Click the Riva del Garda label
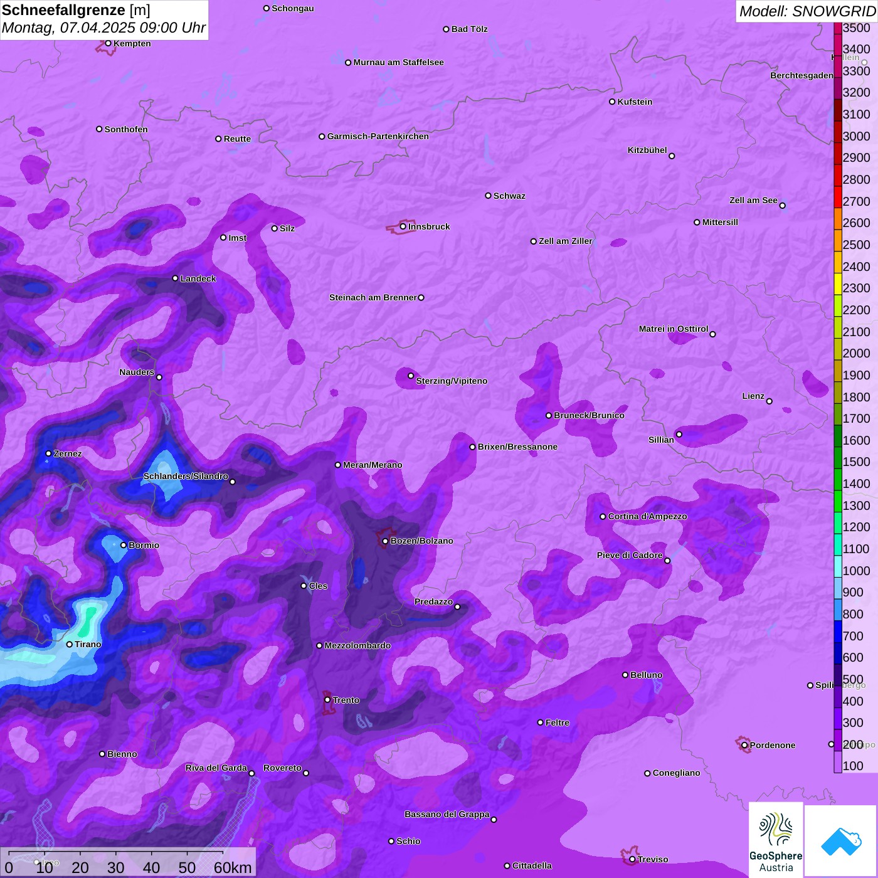The height and width of the screenshot is (878, 878). (216, 768)
